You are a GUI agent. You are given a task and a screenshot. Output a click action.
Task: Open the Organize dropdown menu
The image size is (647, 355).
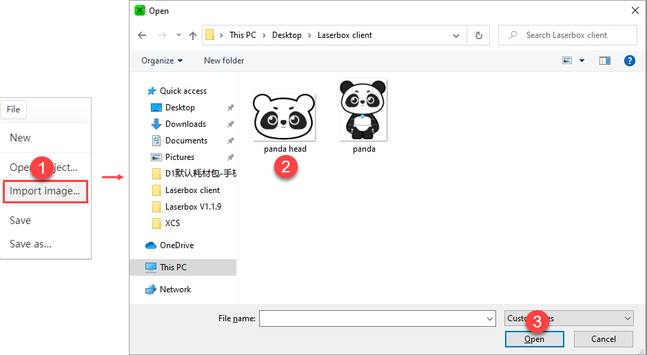coord(162,61)
